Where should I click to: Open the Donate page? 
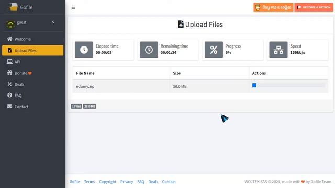point(32,73)
